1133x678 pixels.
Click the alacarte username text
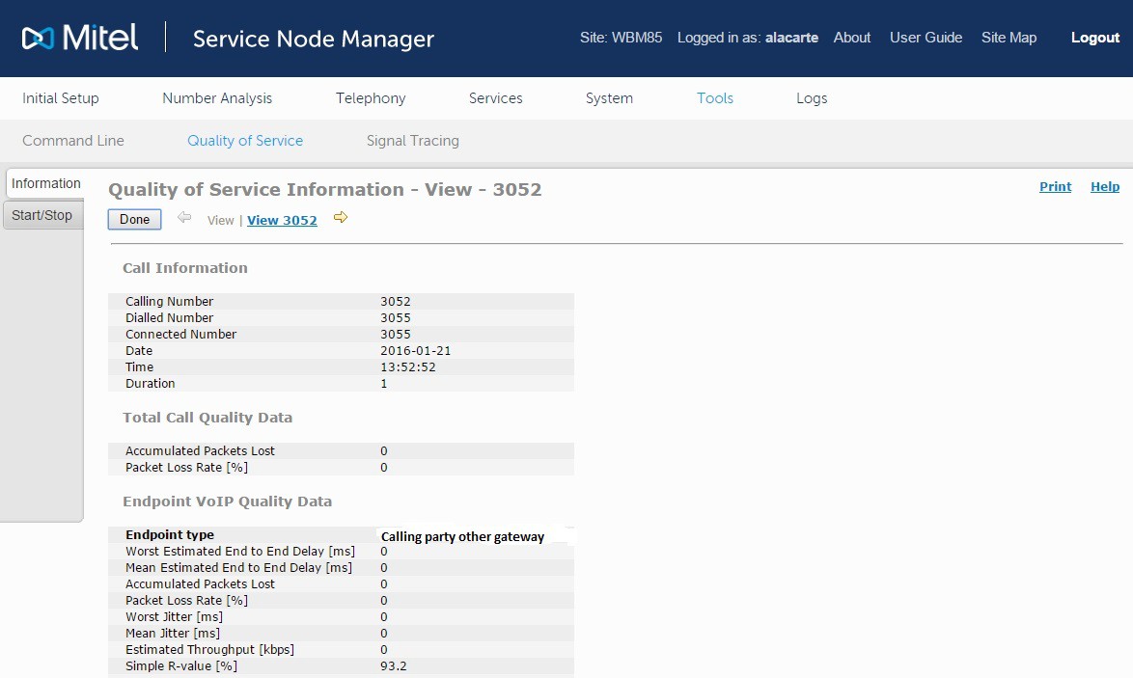pos(791,38)
